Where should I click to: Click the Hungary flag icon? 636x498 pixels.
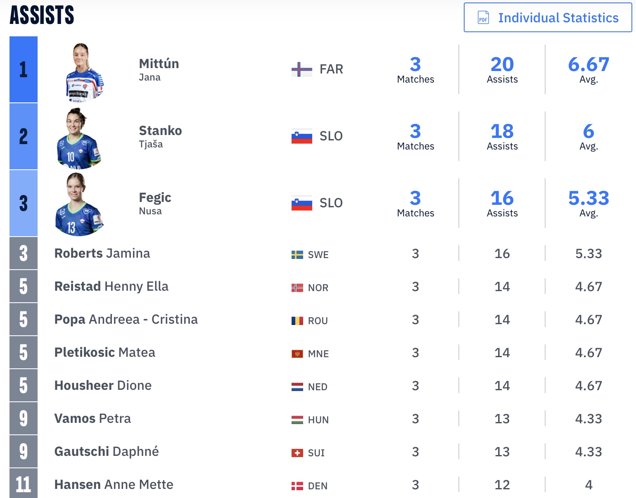[x=297, y=420]
